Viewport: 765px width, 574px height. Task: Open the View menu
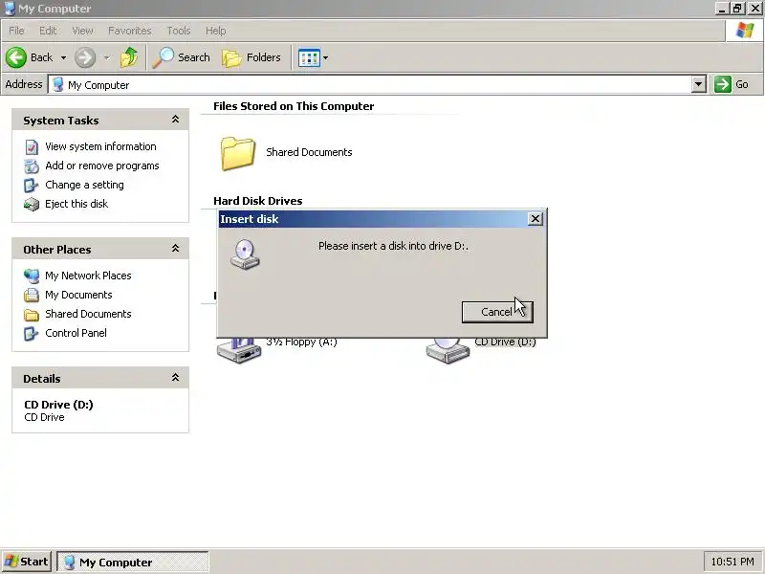click(x=82, y=31)
